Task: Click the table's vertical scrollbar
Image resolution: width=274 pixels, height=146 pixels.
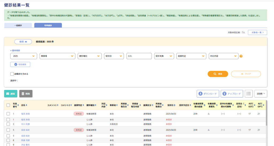Action: 266,113
